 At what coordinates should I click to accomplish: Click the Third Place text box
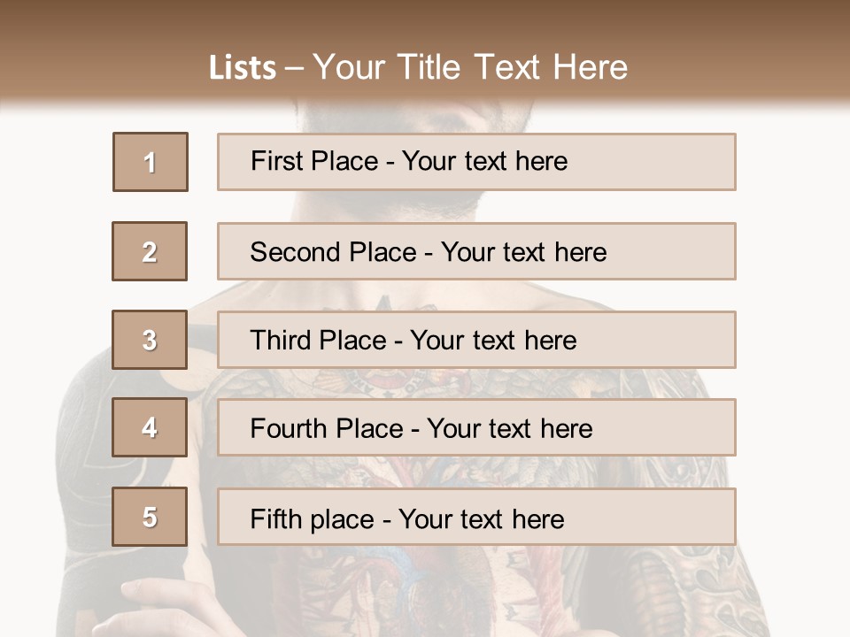tap(476, 340)
